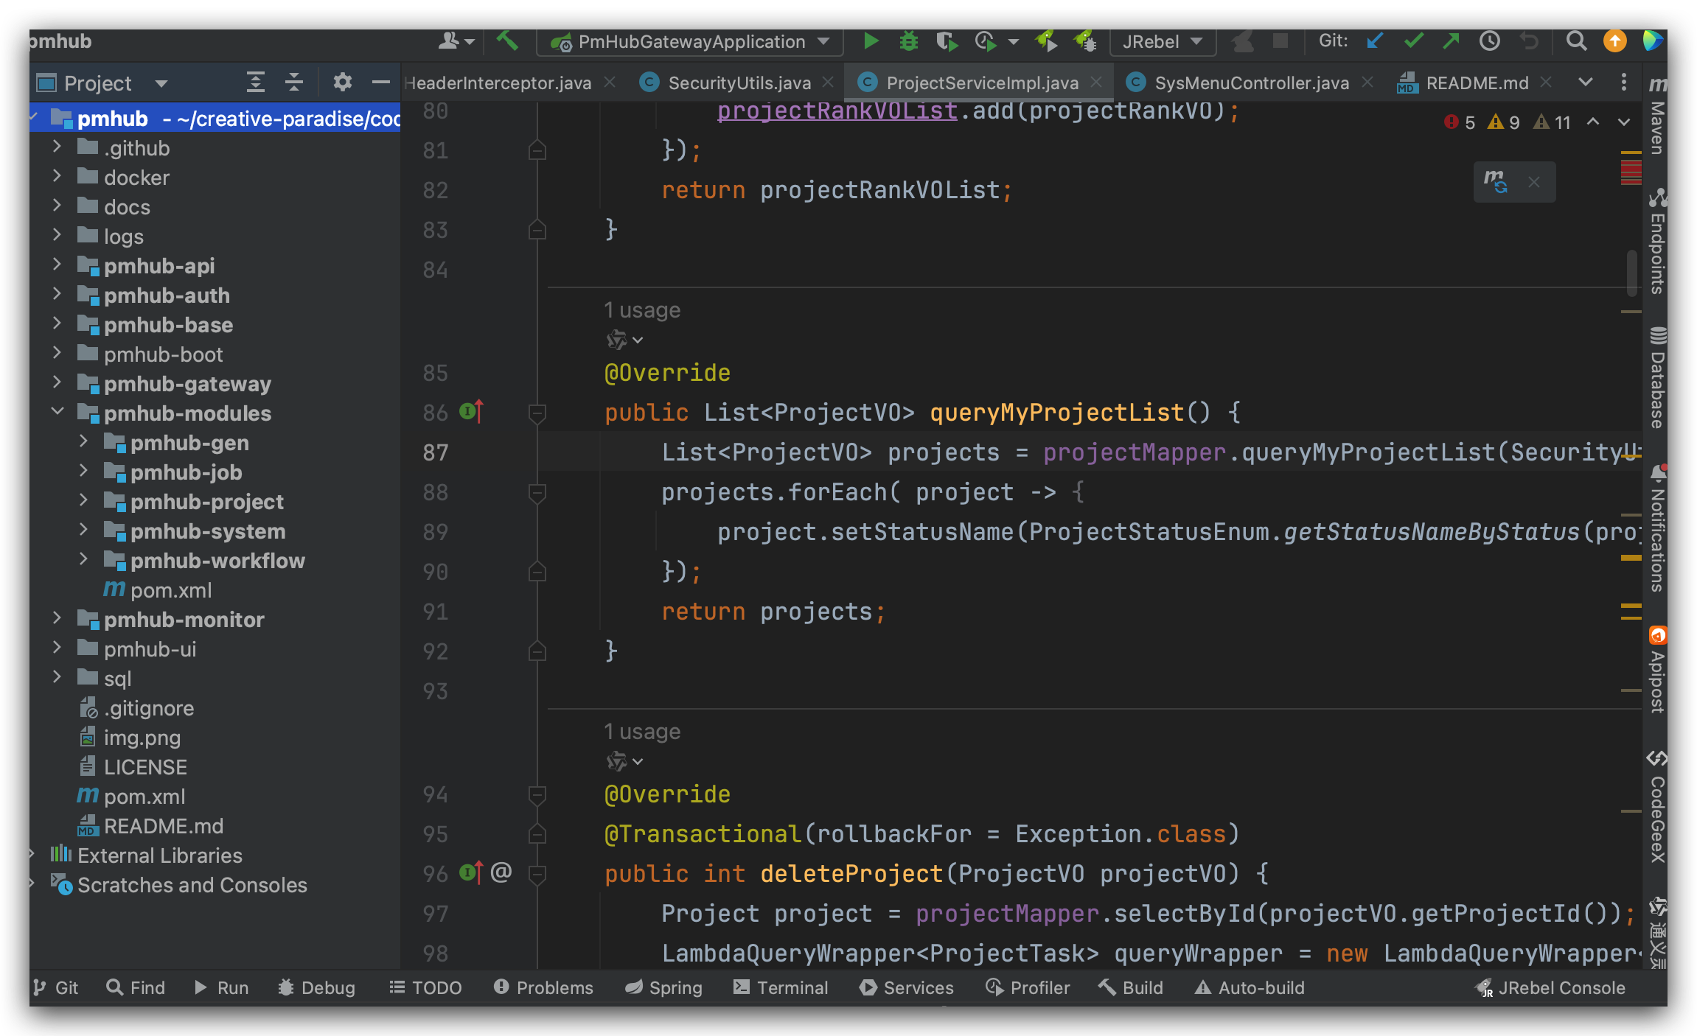The image size is (1697, 1036).
Task: Switch to SecurityUtils.java editor tab
Action: tap(739, 83)
